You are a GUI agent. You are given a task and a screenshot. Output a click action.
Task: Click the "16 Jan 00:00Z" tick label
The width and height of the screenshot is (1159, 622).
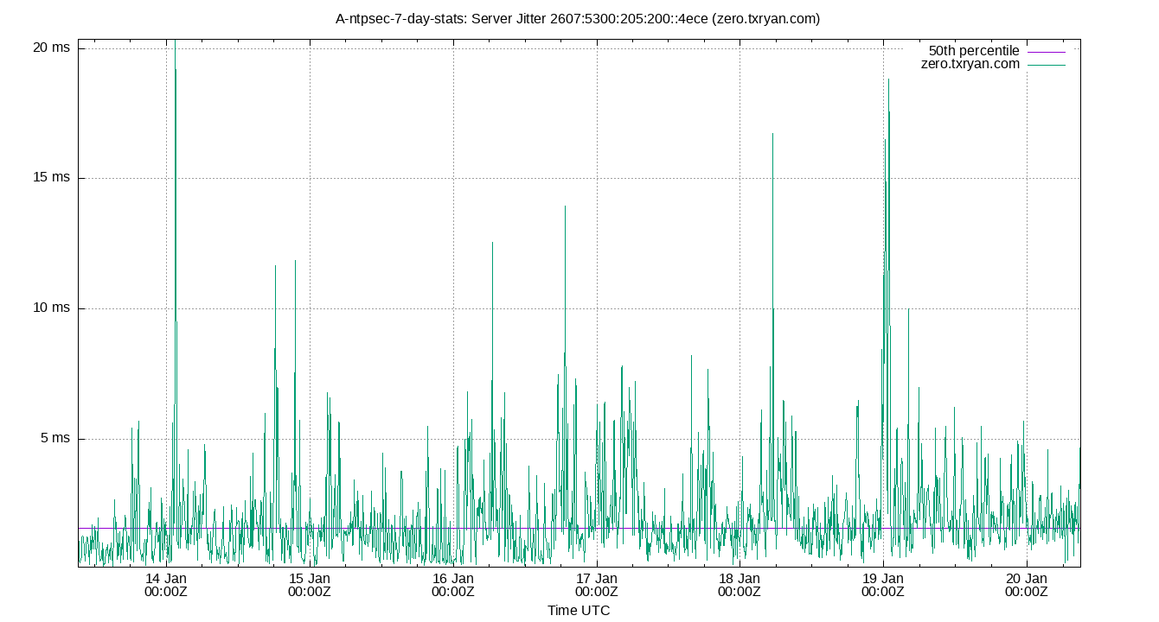pos(455,584)
